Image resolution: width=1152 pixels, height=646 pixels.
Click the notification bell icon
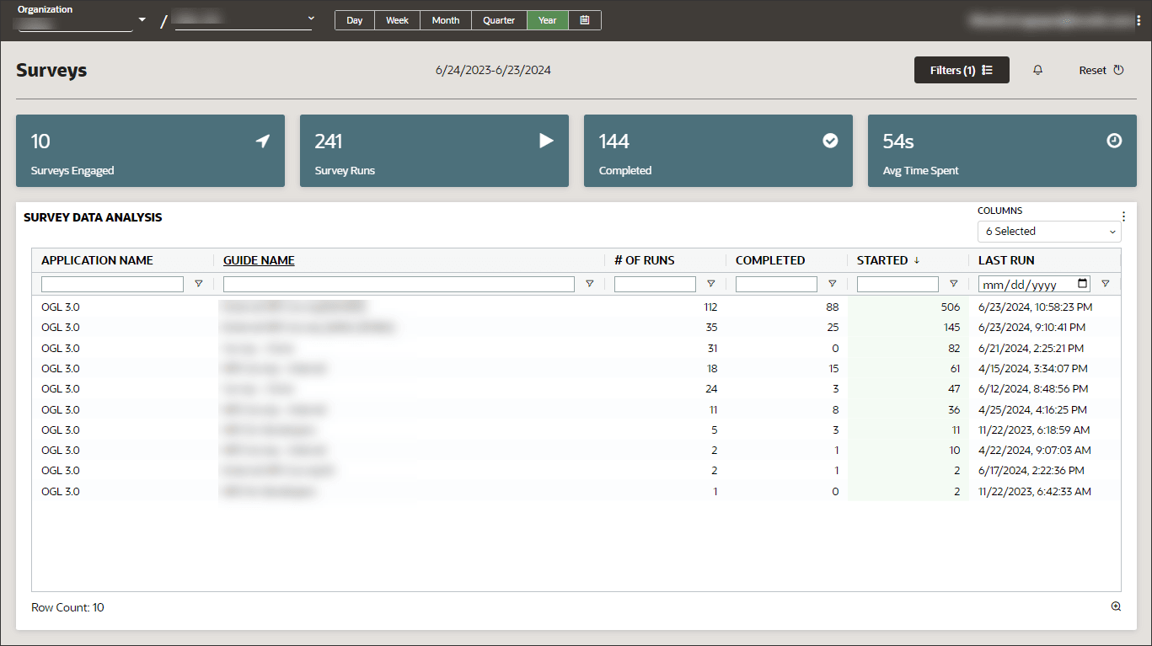(x=1037, y=70)
